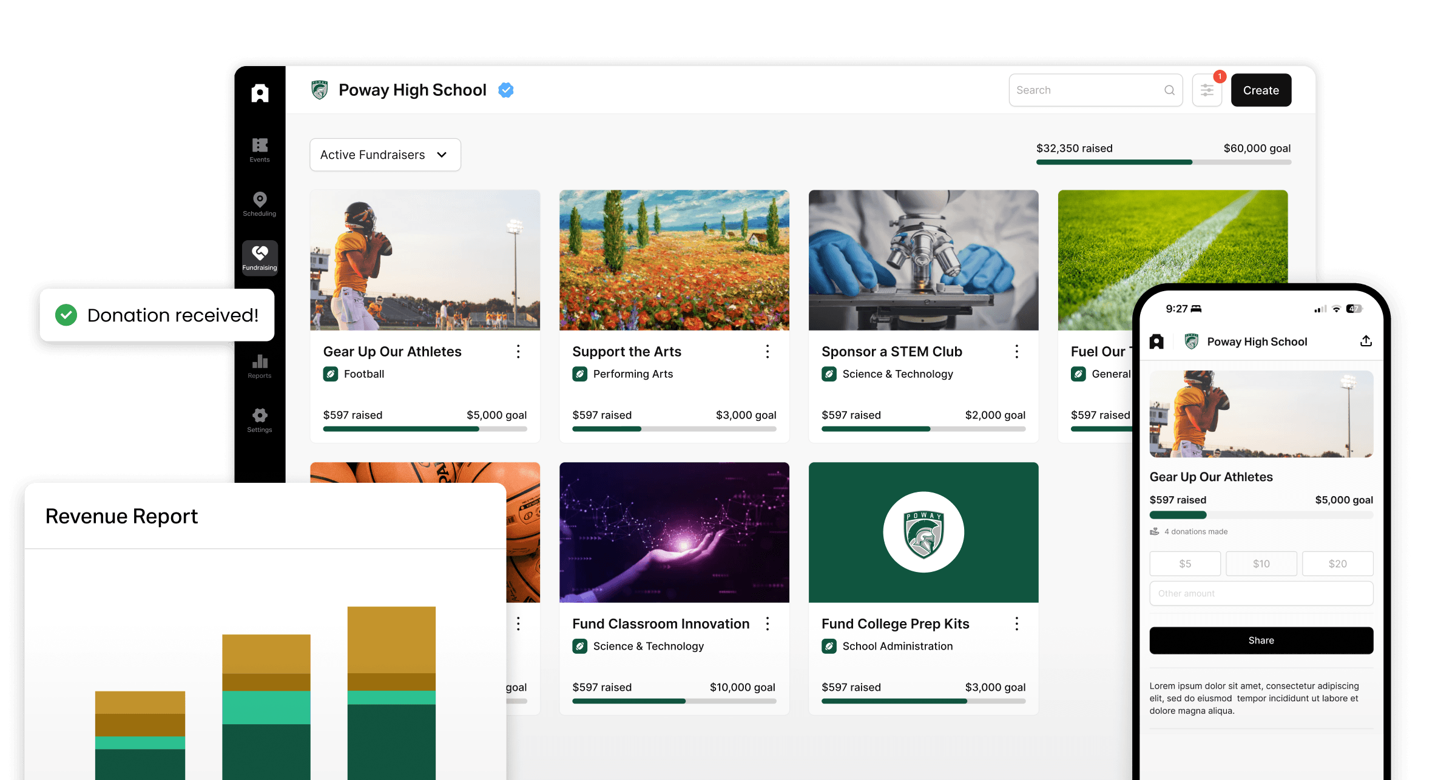The width and height of the screenshot is (1438, 780).
Task: Click the Sponsor a STEM Club progress bar
Action: click(x=923, y=429)
